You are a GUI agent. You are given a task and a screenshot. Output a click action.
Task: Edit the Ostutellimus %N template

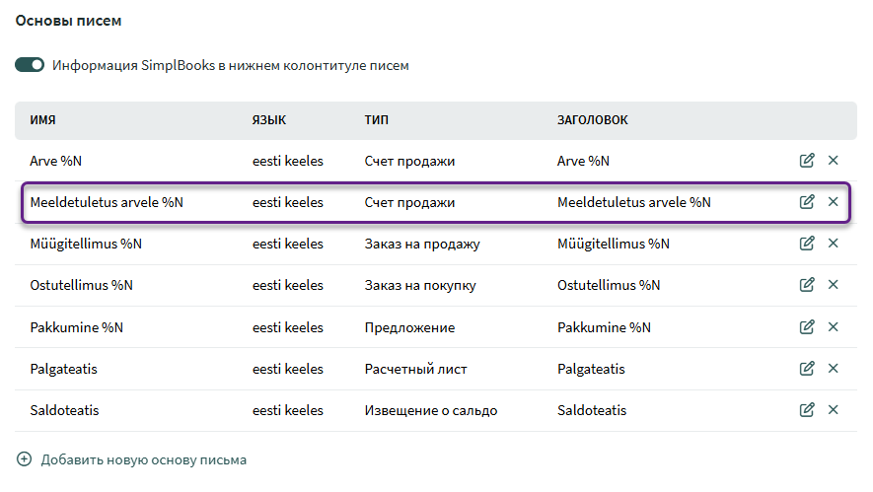pyautogui.click(x=807, y=285)
